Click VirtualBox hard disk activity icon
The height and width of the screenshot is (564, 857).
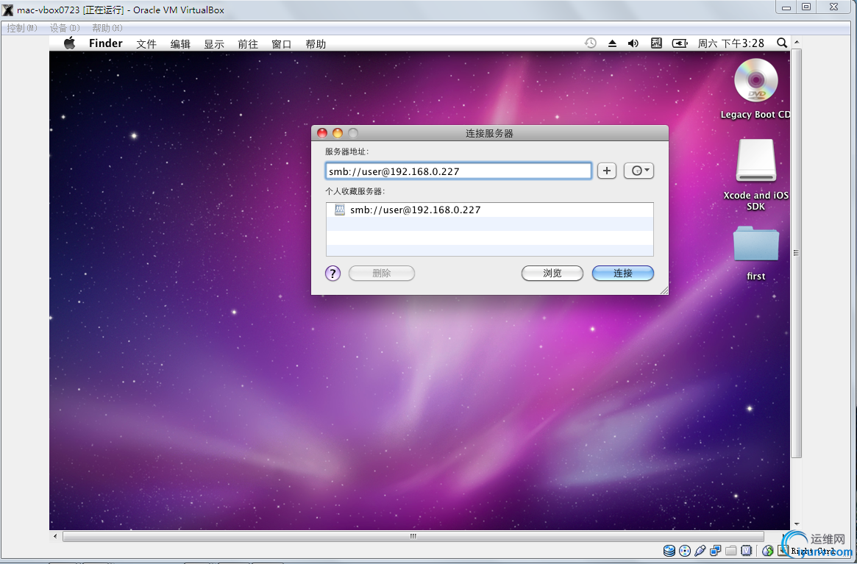pos(669,551)
